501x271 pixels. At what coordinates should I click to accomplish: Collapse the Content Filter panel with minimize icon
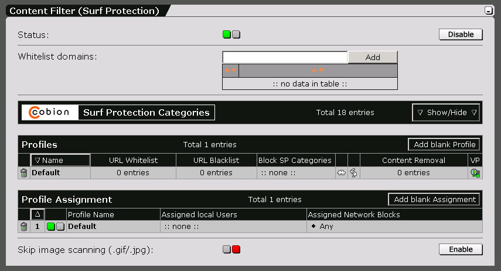[488, 11]
